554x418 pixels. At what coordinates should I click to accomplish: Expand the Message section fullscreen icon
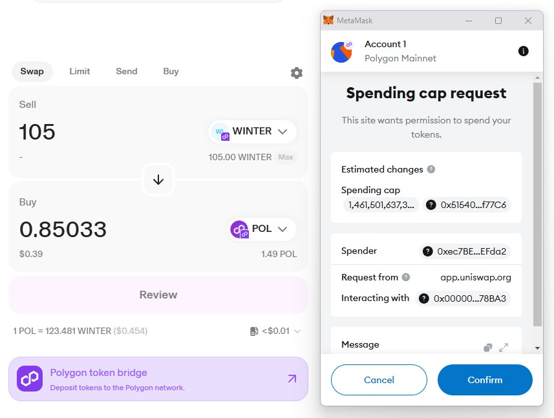(504, 348)
